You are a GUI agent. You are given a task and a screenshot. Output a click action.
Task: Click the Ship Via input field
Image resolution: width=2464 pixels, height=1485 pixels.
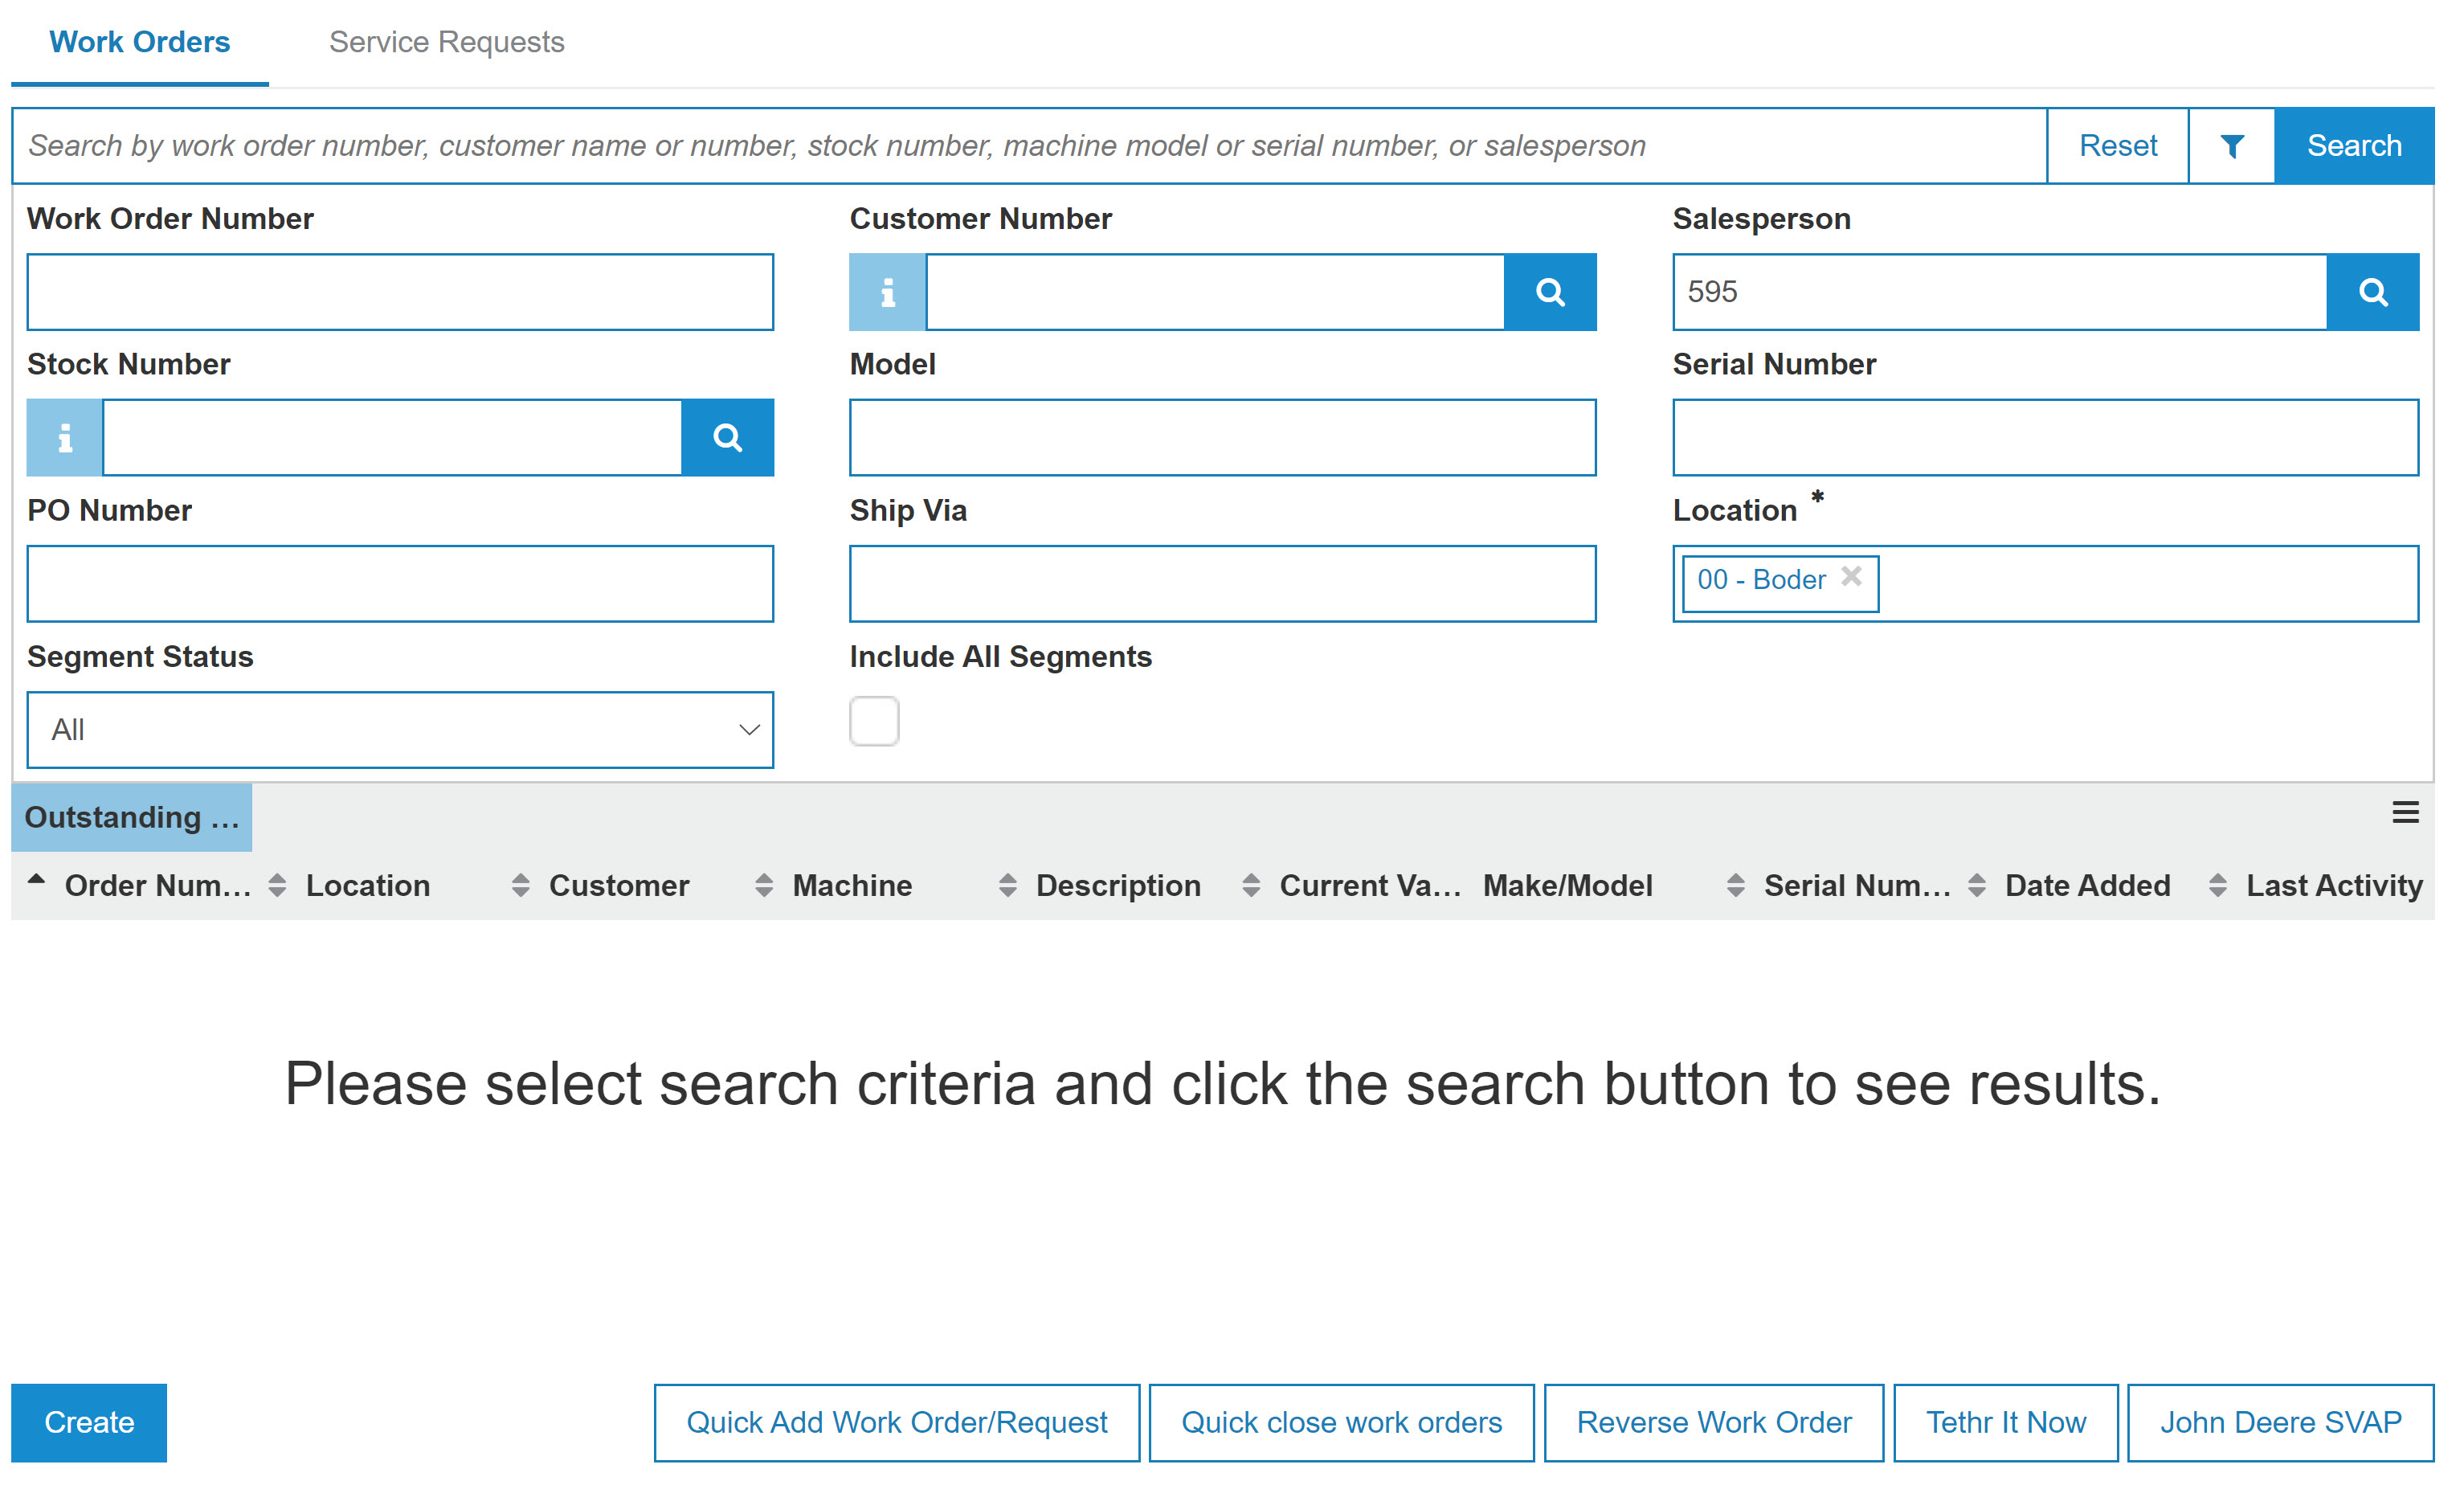[1222, 584]
